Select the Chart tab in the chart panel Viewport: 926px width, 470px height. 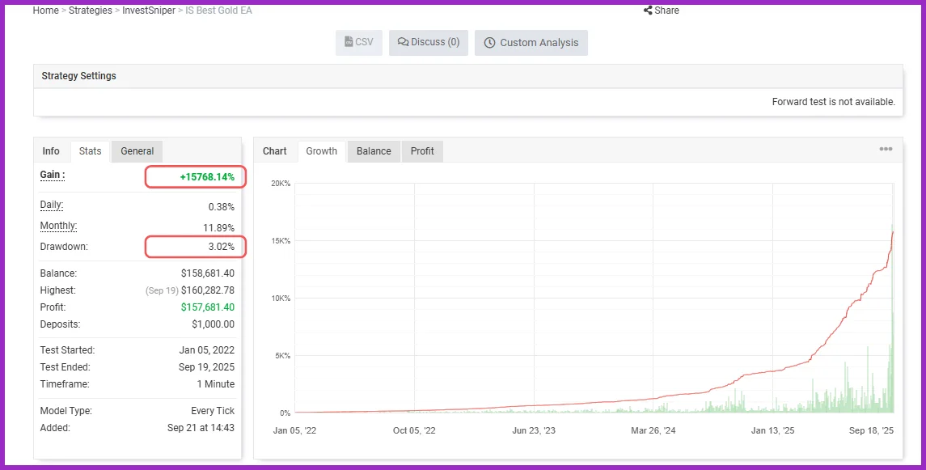275,151
